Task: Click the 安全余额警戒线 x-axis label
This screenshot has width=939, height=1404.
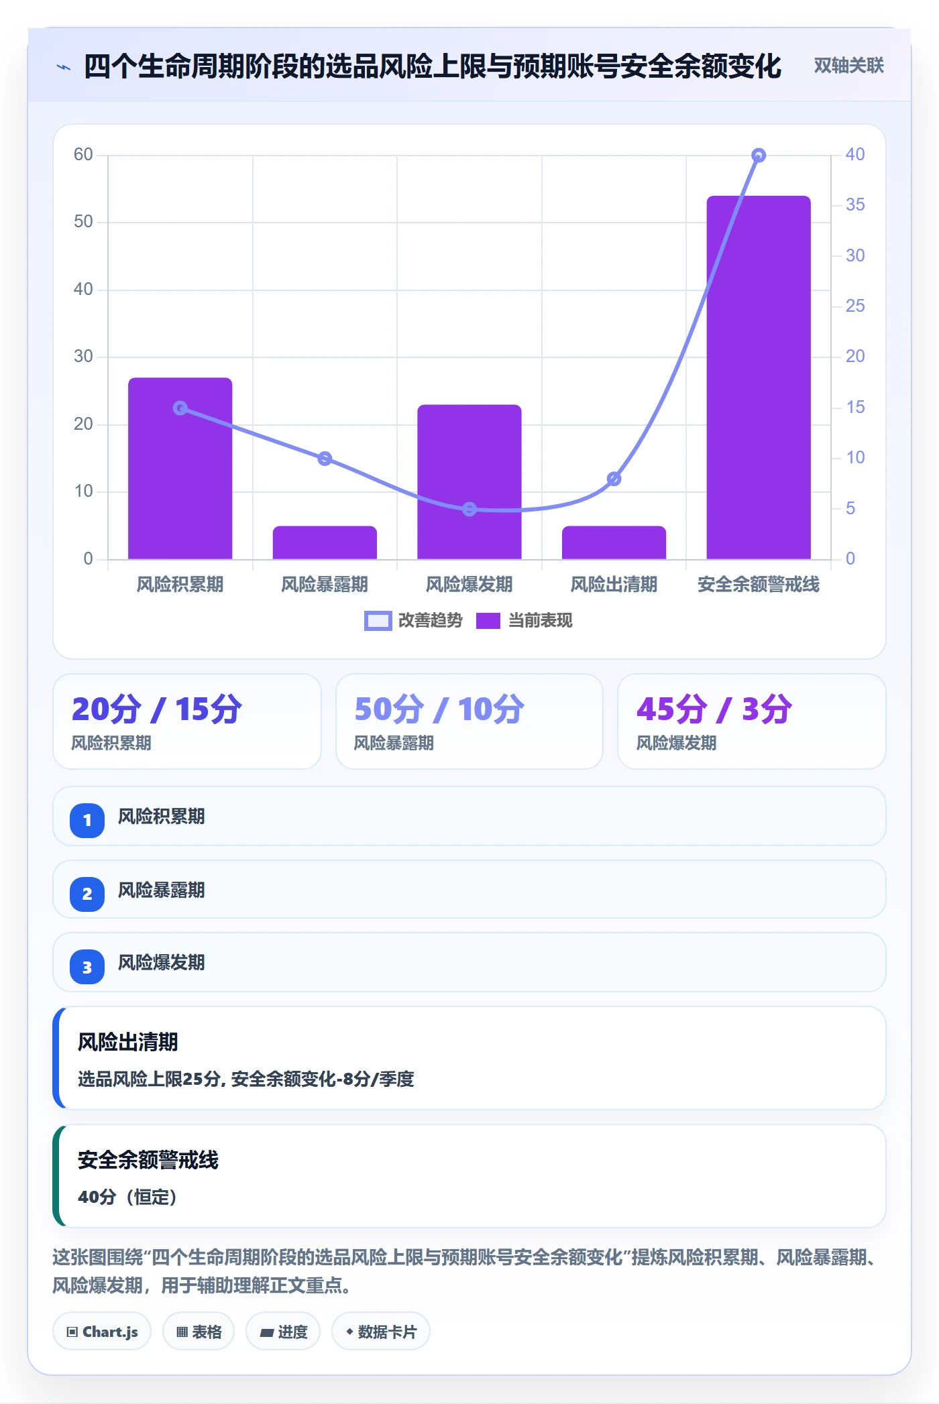Action: coord(759,585)
